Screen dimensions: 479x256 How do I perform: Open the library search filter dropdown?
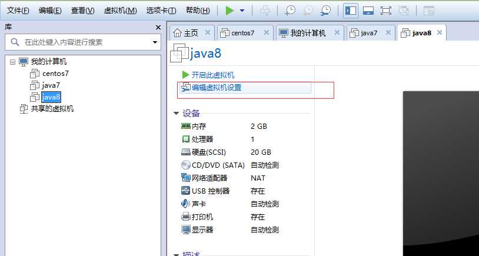(x=155, y=42)
